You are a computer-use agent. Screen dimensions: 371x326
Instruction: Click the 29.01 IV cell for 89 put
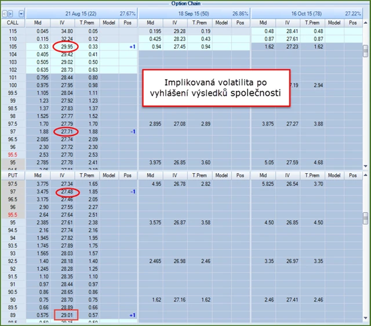(x=66, y=314)
